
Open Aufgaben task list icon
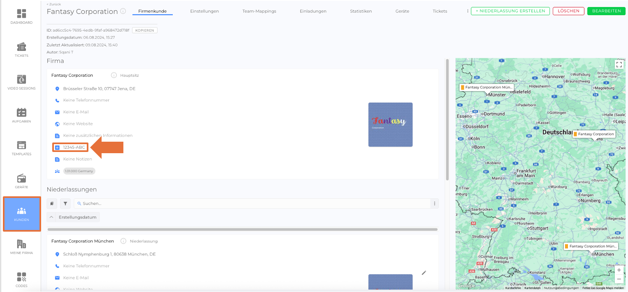point(21,115)
